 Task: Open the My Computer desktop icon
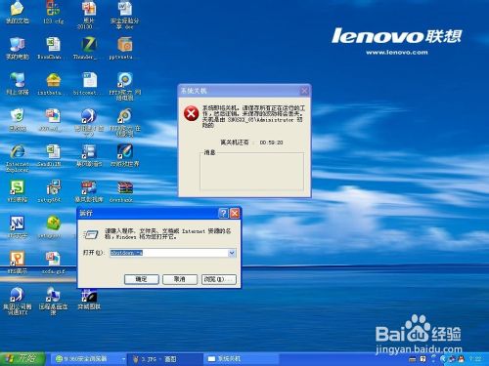17,45
